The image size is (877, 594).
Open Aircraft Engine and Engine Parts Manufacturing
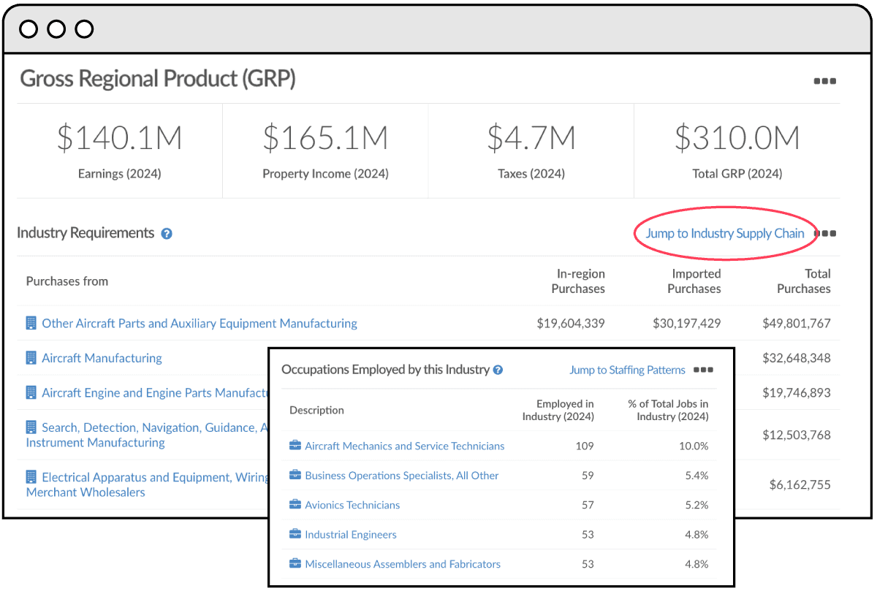pos(146,392)
